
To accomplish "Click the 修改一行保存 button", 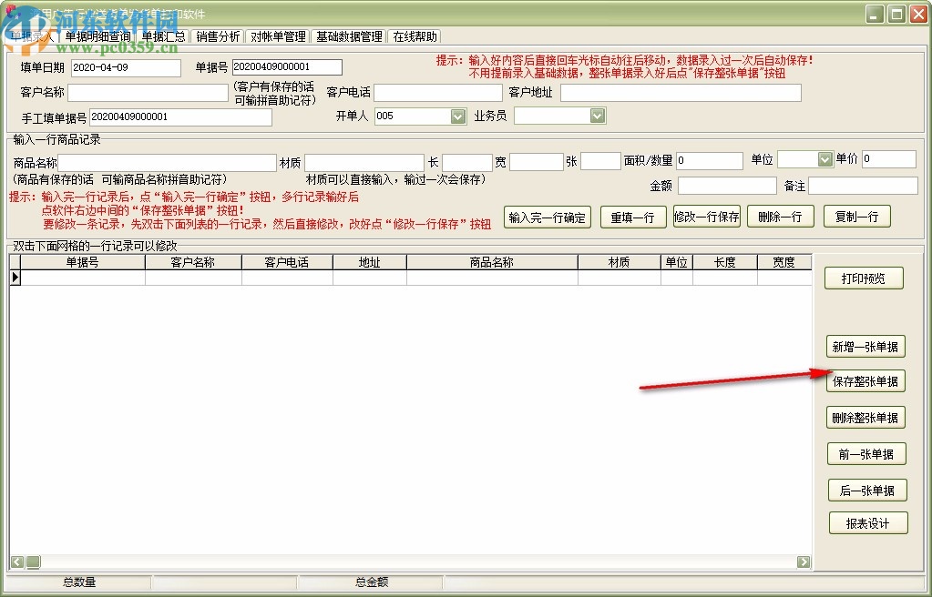I will tap(707, 217).
